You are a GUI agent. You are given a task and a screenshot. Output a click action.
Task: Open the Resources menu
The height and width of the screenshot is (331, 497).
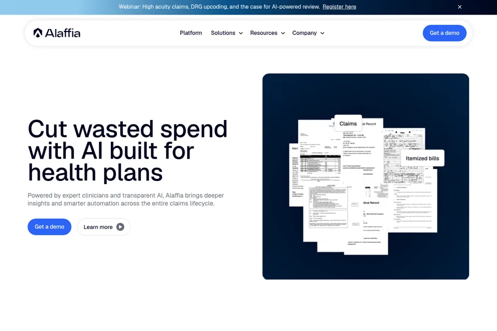[264, 33]
